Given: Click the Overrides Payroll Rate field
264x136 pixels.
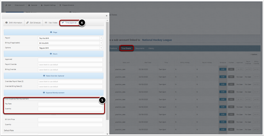Looking at the screenshot, I should pos(70,81).
